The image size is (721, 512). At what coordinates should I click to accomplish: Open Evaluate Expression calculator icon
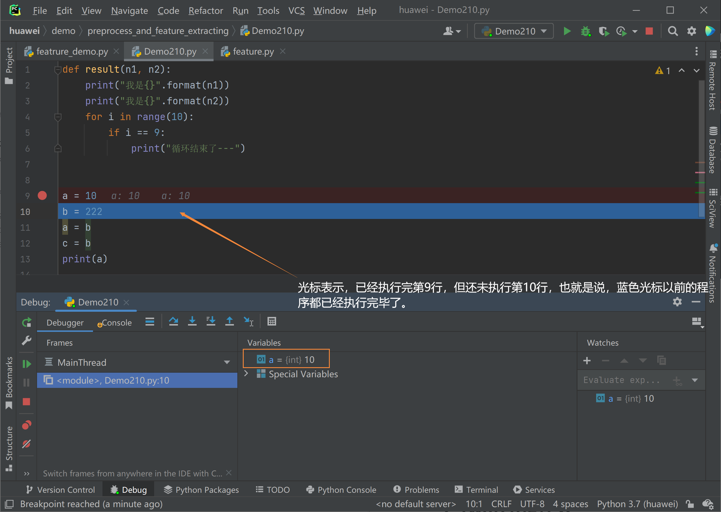point(272,322)
